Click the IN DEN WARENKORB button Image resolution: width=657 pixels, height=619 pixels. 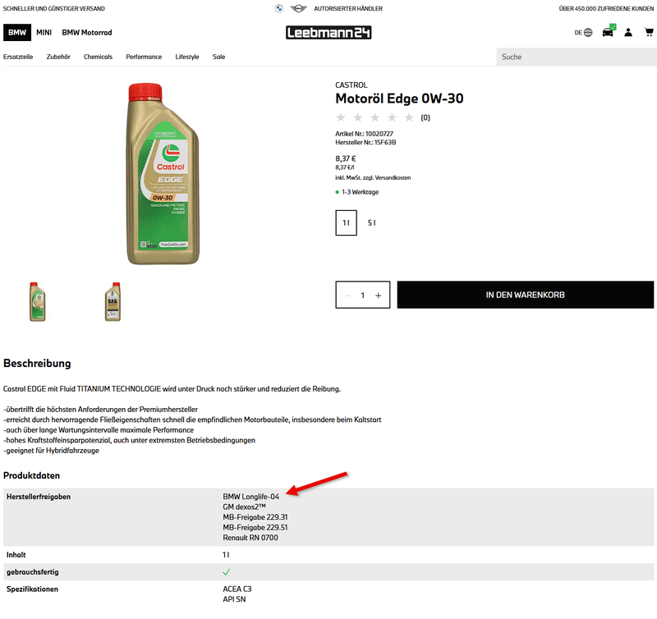(x=525, y=295)
